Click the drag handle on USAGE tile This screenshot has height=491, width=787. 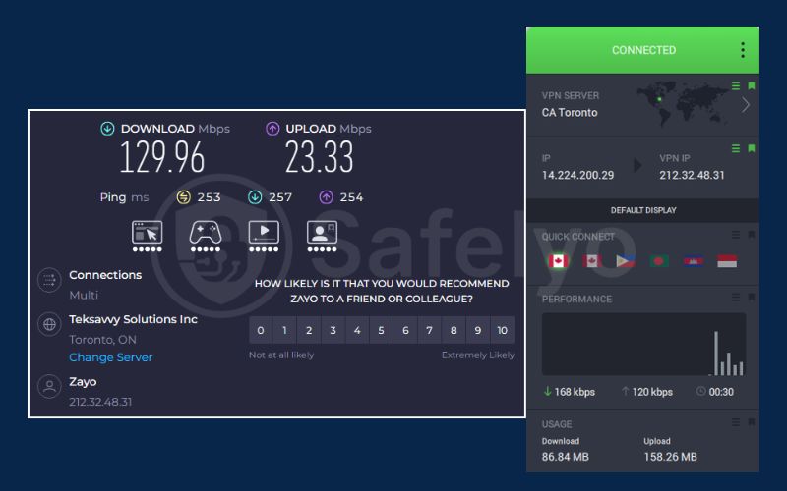[x=736, y=422]
